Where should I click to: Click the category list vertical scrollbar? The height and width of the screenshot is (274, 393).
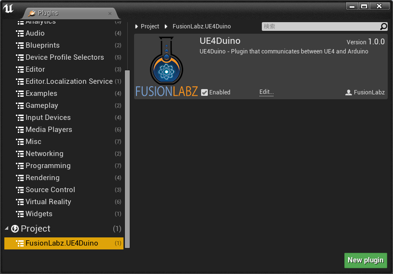pyautogui.click(x=127, y=159)
